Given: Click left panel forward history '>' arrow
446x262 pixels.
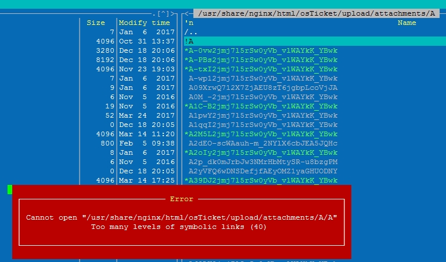Looking at the screenshot, I should 172,14.
